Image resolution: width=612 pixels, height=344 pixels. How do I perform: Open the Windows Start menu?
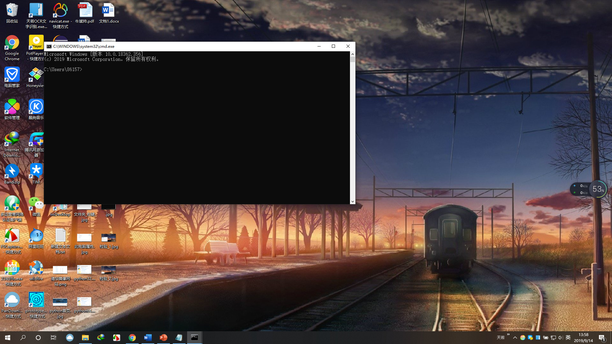(8, 338)
